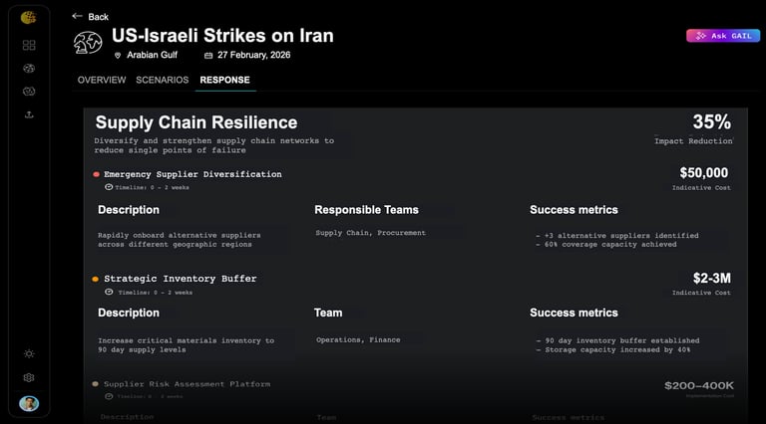Click the app logo in the sidebar

point(28,17)
